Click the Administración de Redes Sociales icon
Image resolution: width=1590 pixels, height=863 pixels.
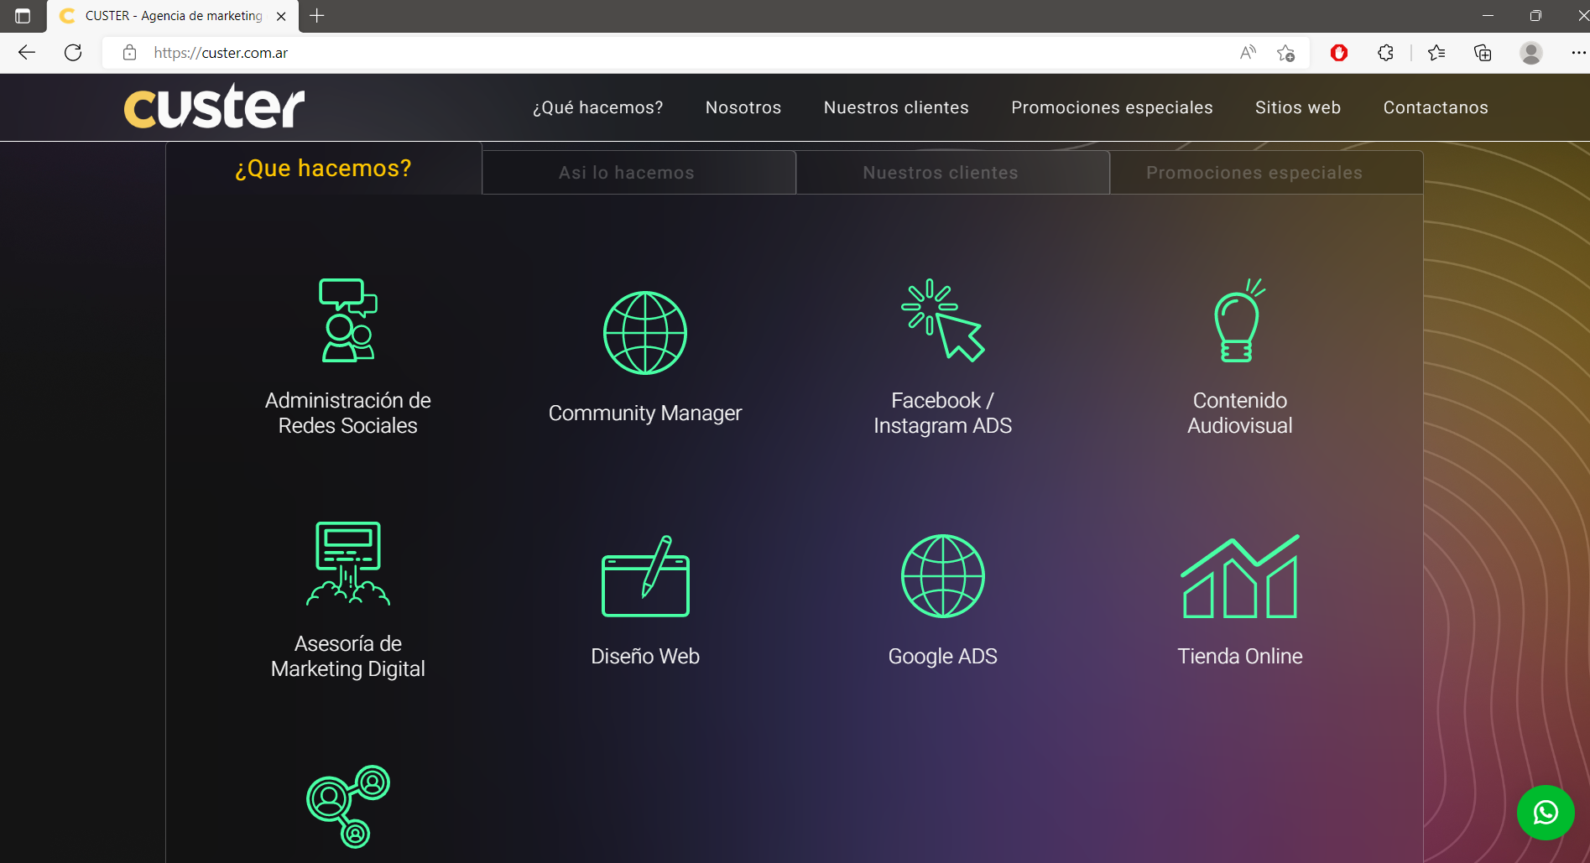348,320
